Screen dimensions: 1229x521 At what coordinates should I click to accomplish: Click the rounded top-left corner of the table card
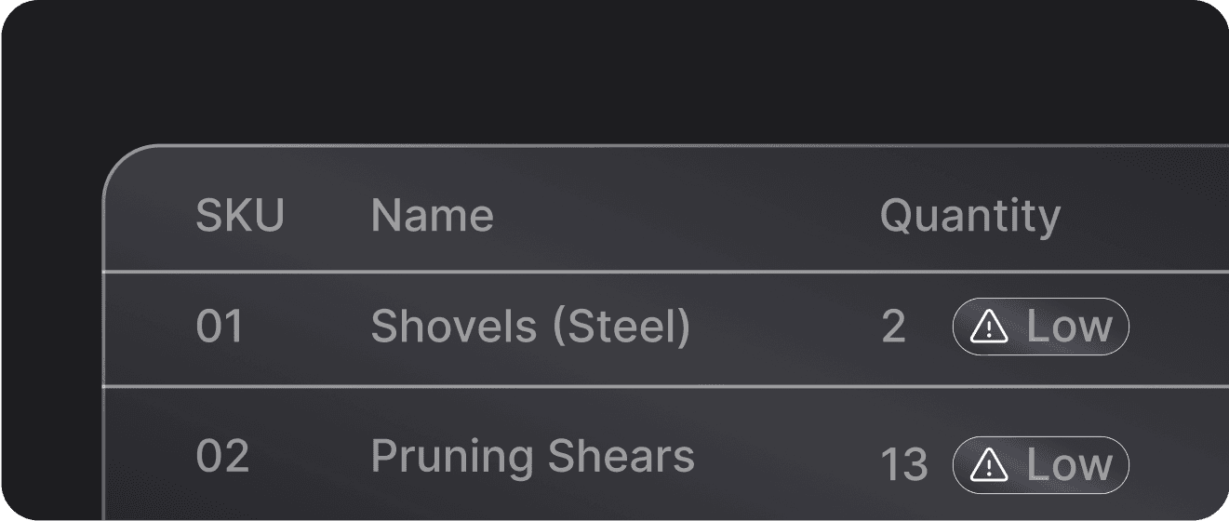[124, 166]
